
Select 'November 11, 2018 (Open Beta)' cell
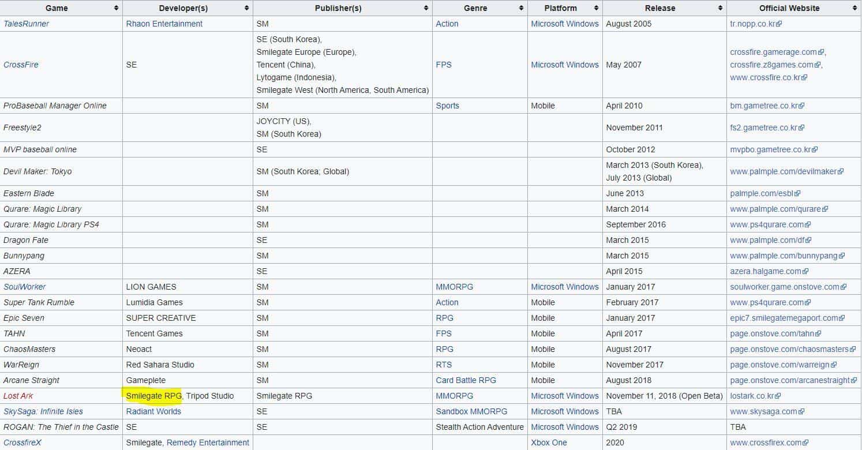(x=665, y=396)
